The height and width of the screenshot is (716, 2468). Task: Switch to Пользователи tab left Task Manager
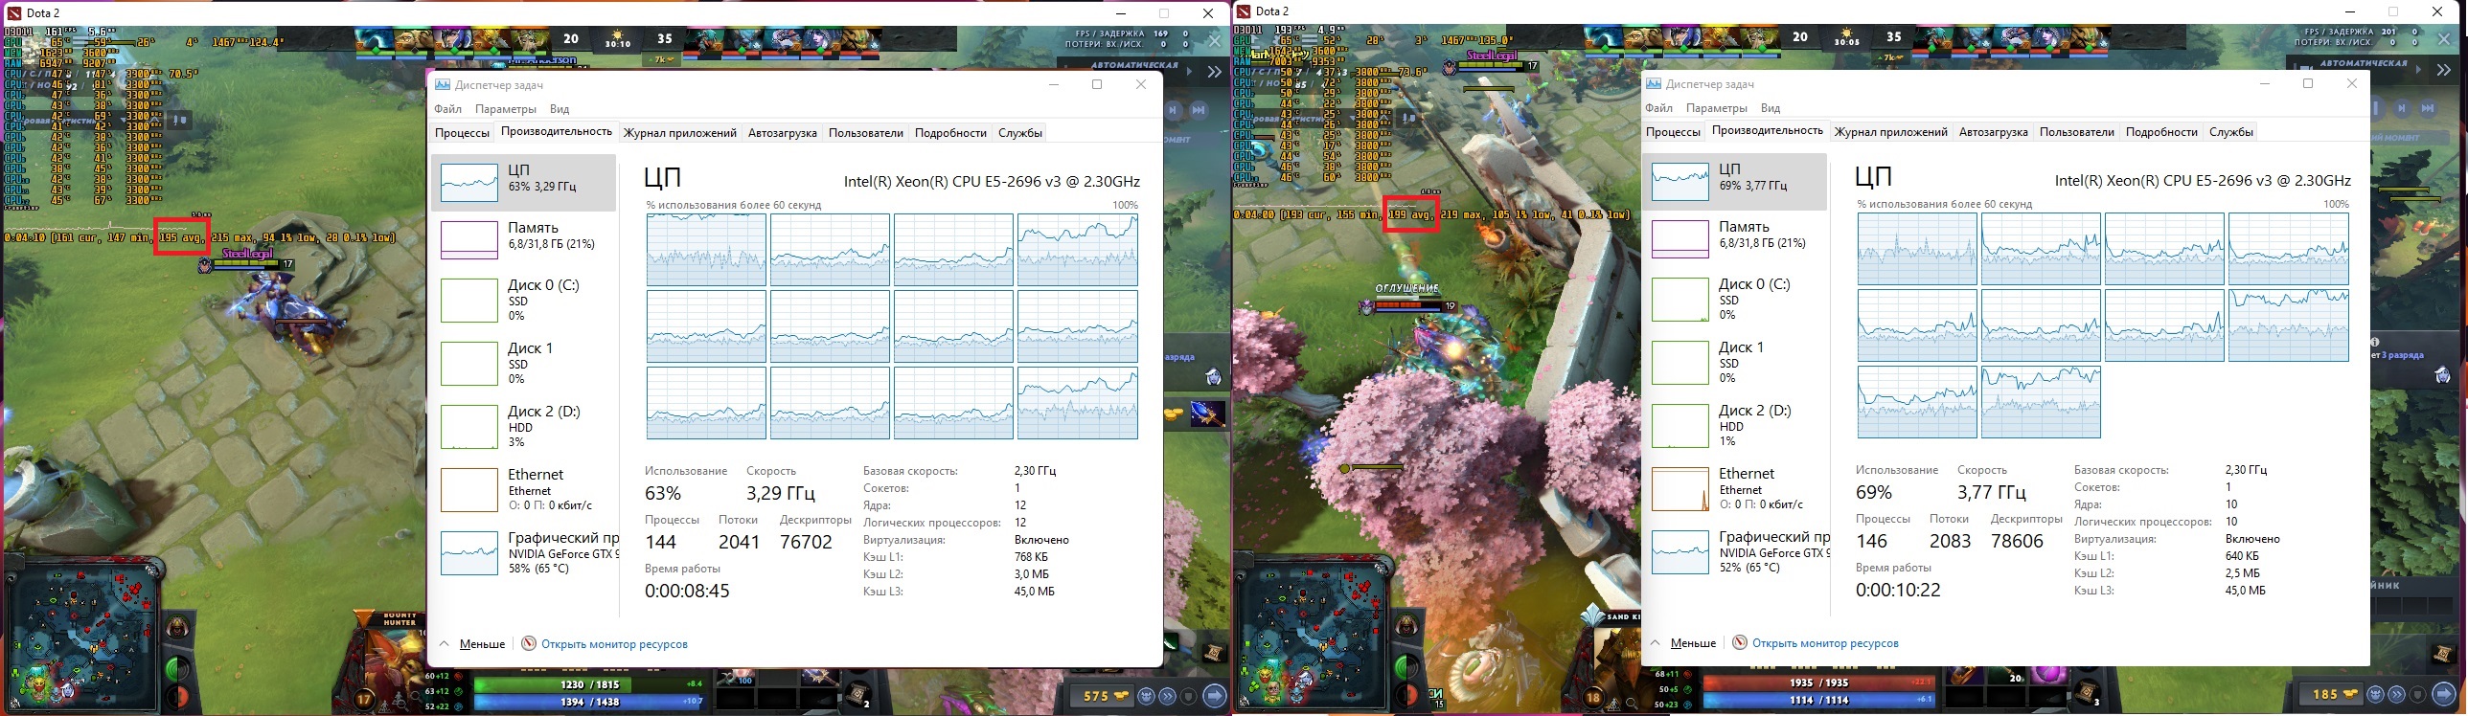[x=866, y=133]
